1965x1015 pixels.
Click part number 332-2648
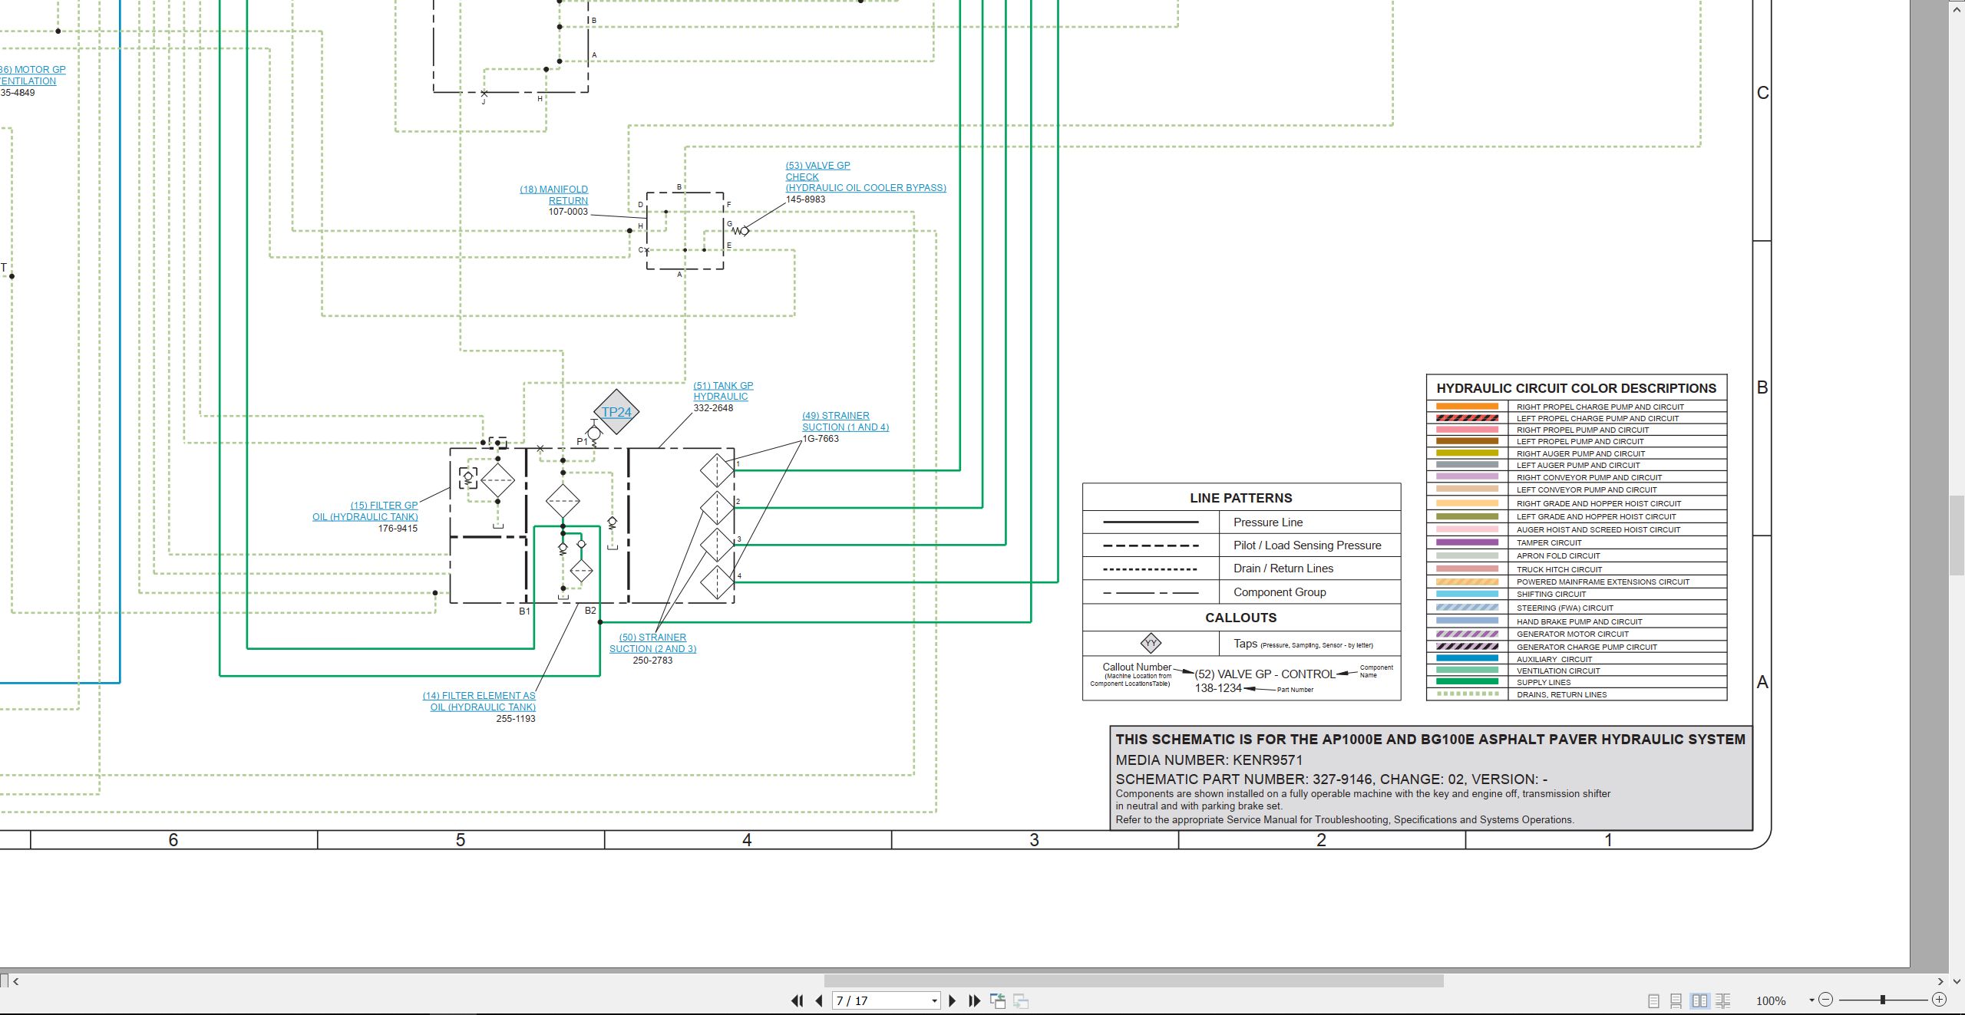[x=713, y=408]
